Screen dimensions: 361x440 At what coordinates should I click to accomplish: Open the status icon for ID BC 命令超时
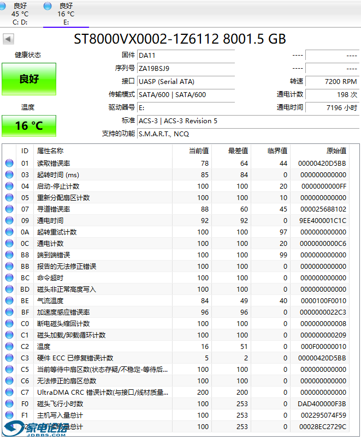point(9,278)
